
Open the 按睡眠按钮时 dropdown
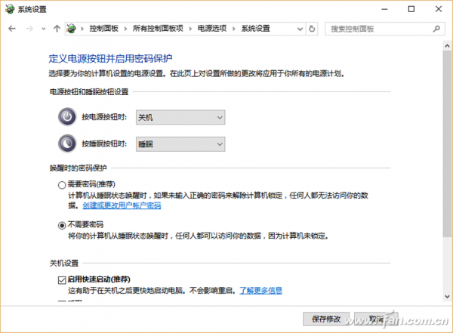click(x=180, y=144)
